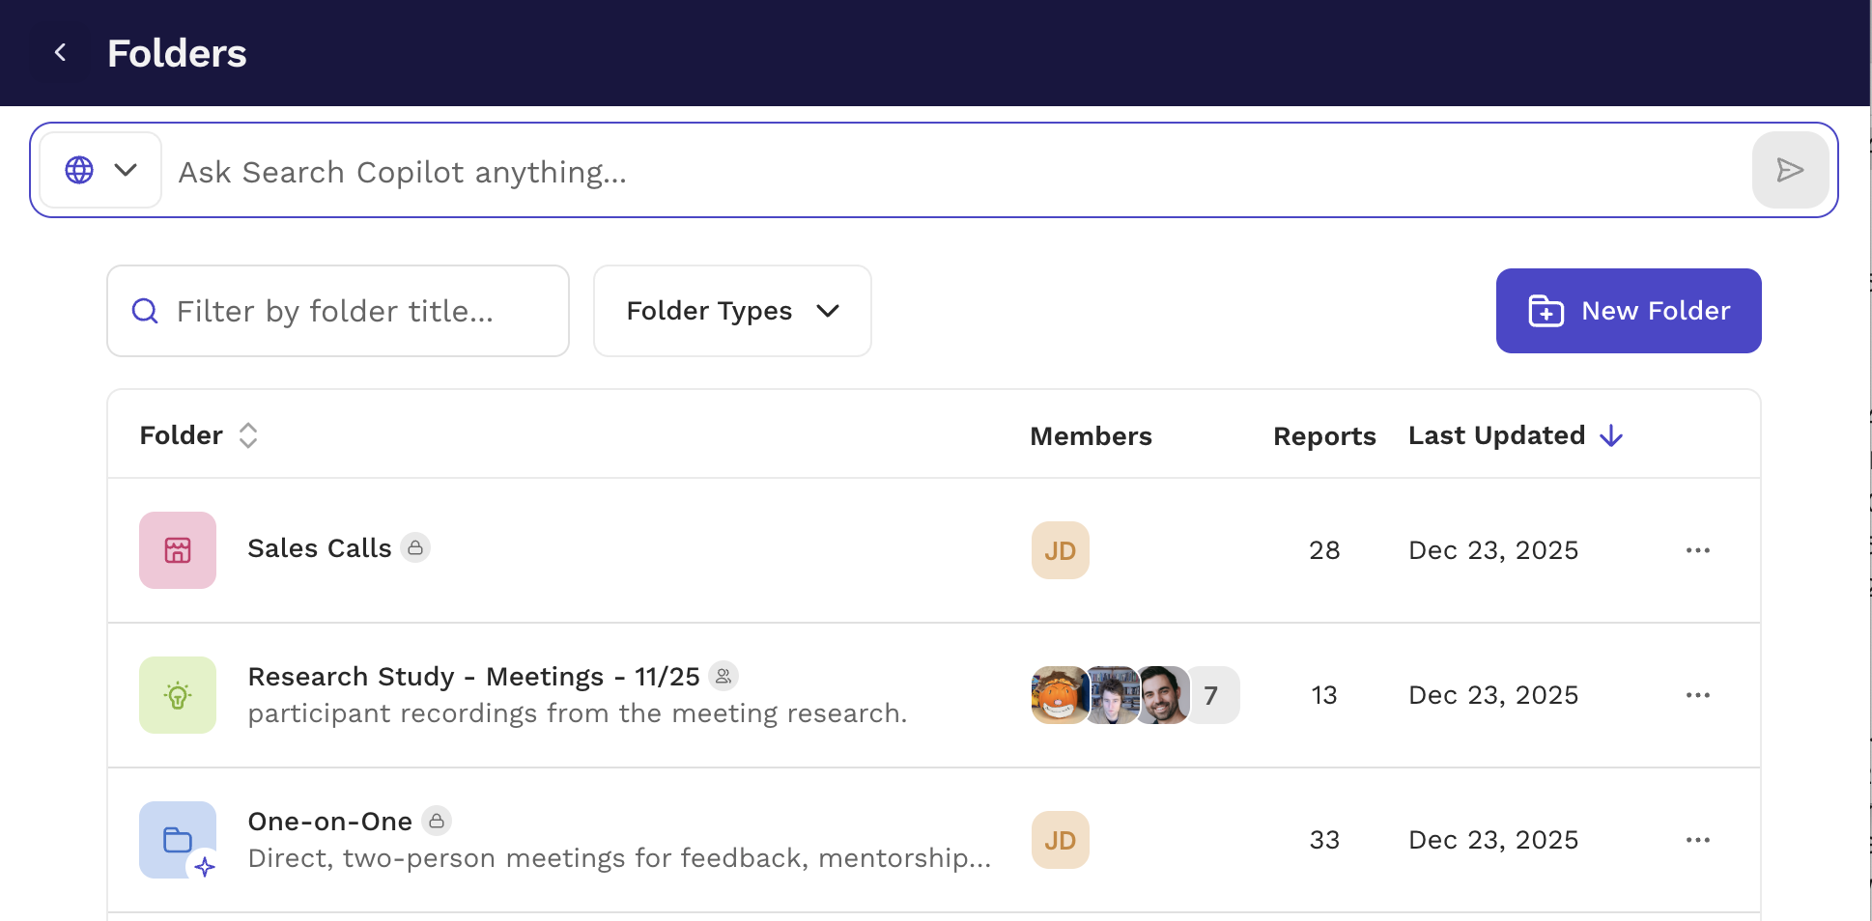
Task: Open the more options menu for Sales Calls
Action: click(x=1697, y=550)
